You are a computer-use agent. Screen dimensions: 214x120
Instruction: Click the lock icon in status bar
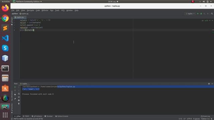[212, 119]
